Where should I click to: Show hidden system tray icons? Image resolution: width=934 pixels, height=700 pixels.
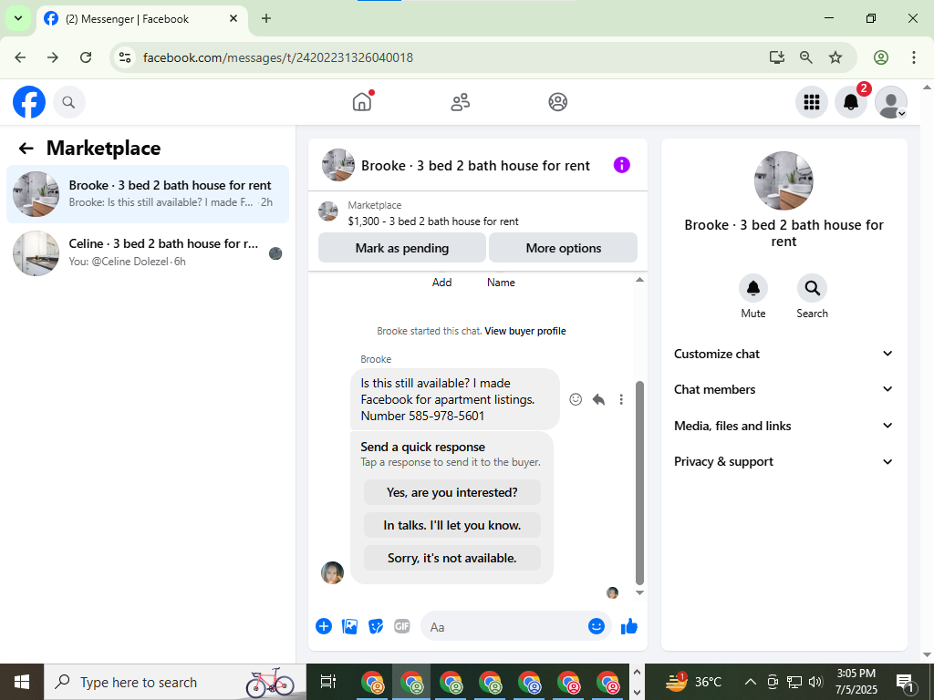751,682
